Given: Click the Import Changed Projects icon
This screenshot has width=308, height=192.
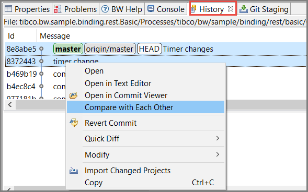Looking at the screenshot, I should pos(74,171).
